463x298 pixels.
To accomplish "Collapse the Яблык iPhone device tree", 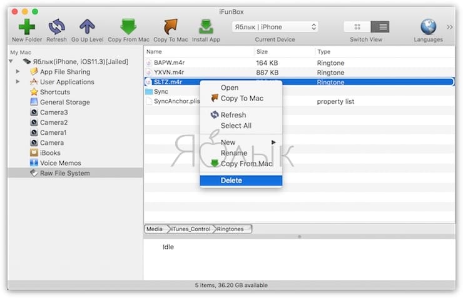I will tap(11, 62).
